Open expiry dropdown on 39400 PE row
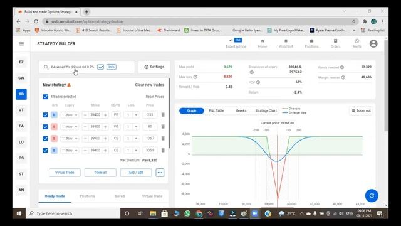This screenshot has height=226, width=401. click(x=70, y=115)
